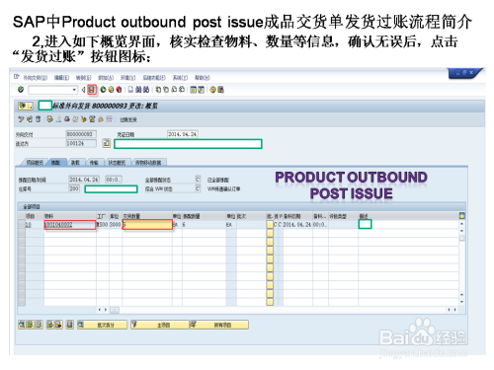494x370 pixels.
Task: Click the Insert Item icon below table
Action: pyautogui.click(x=50, y=325)
